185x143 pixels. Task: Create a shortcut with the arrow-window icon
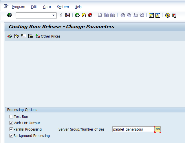pyautogui.click(x=158, y=15)
